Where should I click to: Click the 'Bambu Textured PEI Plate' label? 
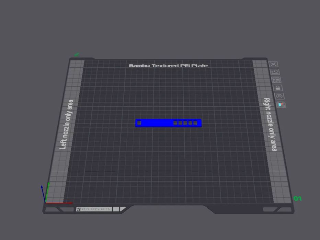pyautogui.click(x=168, y=66)
